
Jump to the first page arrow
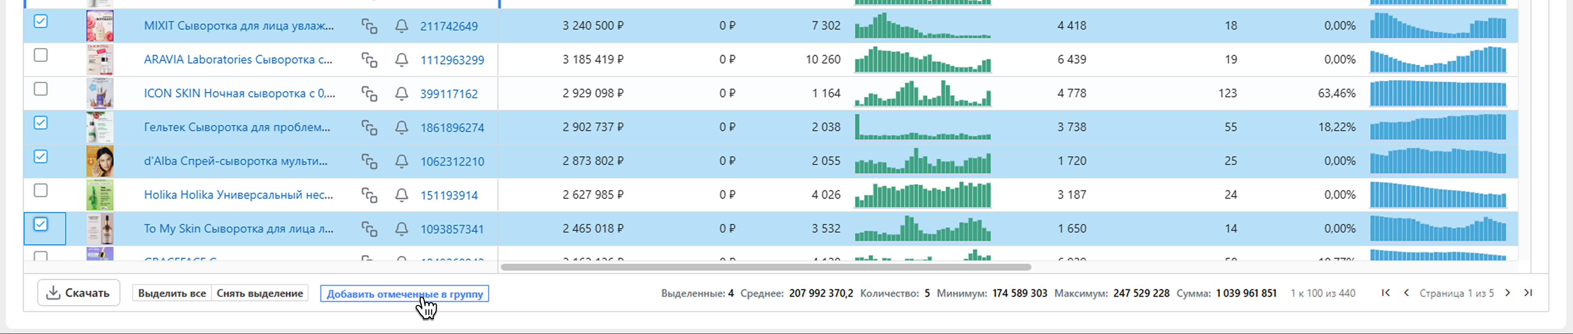[1386, 293]
